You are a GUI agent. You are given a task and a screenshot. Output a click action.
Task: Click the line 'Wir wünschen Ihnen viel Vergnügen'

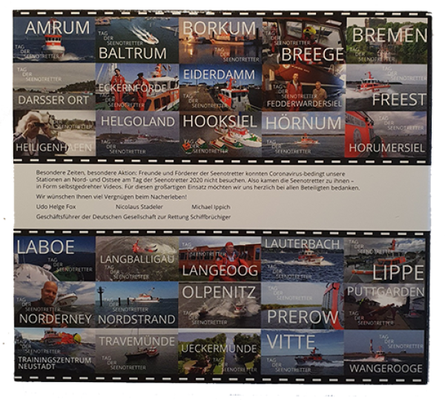pos(111,197)
